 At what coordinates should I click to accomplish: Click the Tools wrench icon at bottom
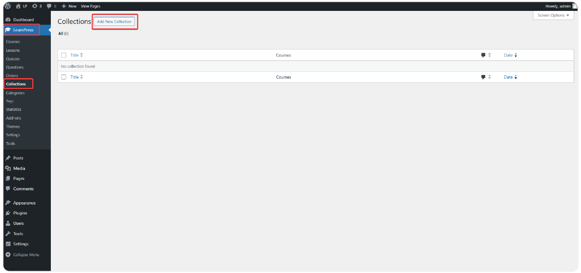(8, 233)
